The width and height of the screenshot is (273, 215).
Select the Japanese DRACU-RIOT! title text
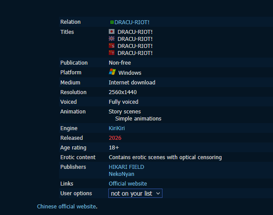tap(135, 32)
